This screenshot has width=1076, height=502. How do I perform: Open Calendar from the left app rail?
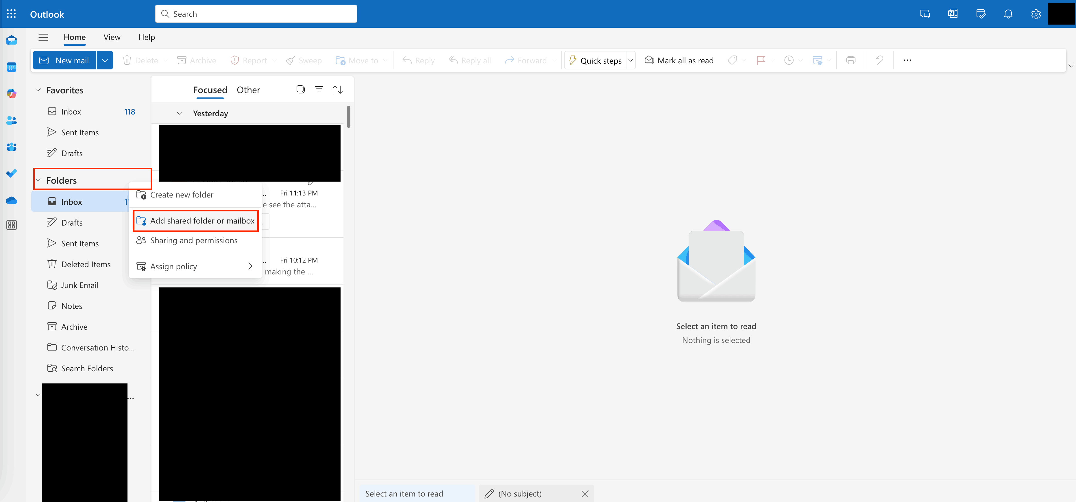[x=12, y=67]
